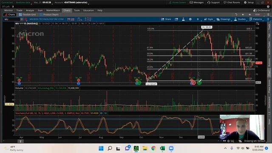Image resolution: width=272 pixels, height=153 pixels.
Task: Open chart settings gear icon
Action: point(190,19)
